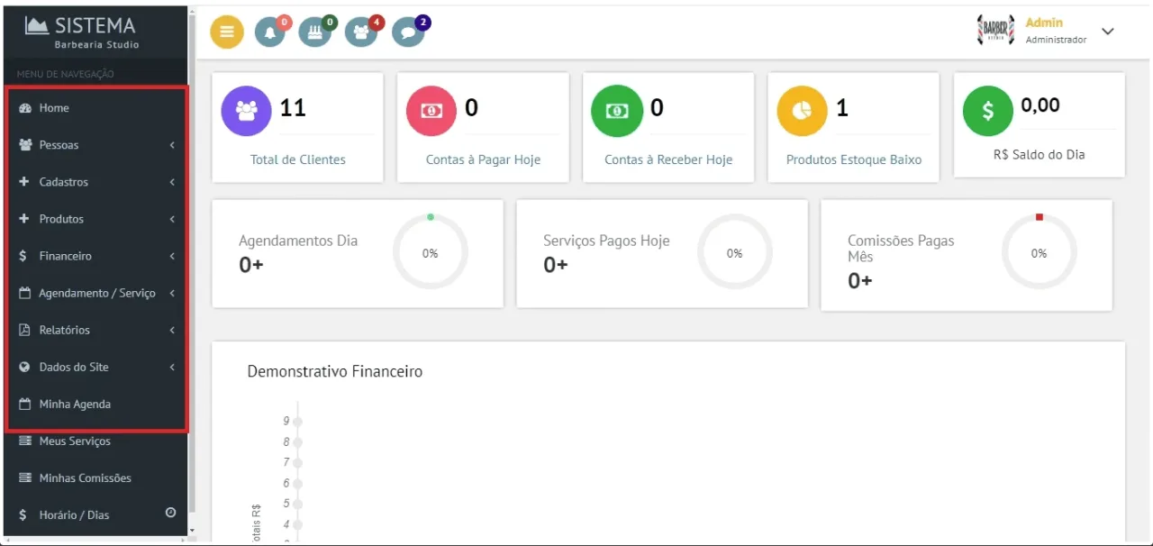This screenshot has width=1153, height=546.
Task: Open the bell notifications icon
Action: coord(270,32)
